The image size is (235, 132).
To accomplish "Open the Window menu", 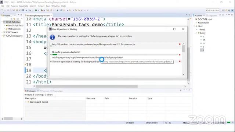I will click(x=55, y=6).
